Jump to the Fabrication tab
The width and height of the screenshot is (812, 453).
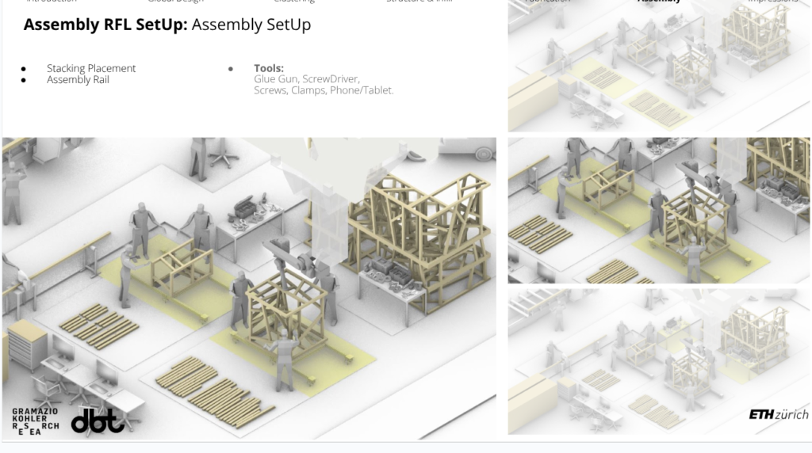pos(547,2)
